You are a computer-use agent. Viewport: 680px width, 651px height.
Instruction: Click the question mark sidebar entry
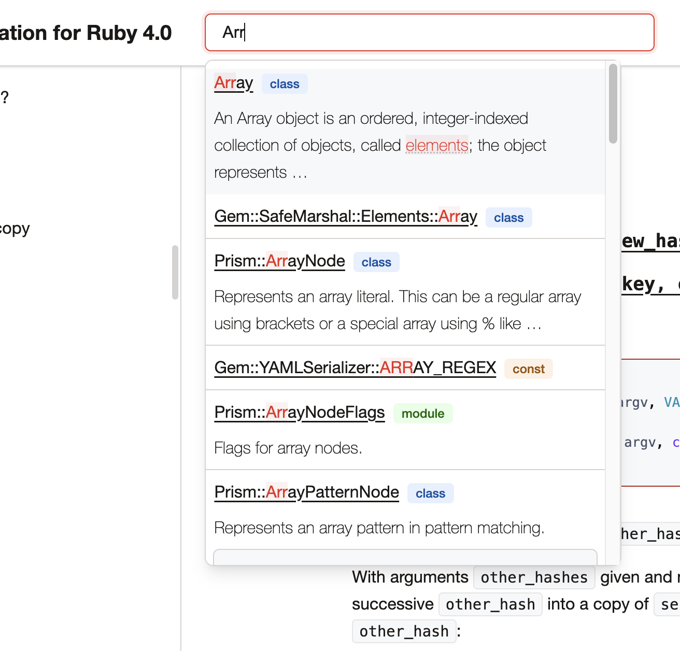[x=4, y=96]
